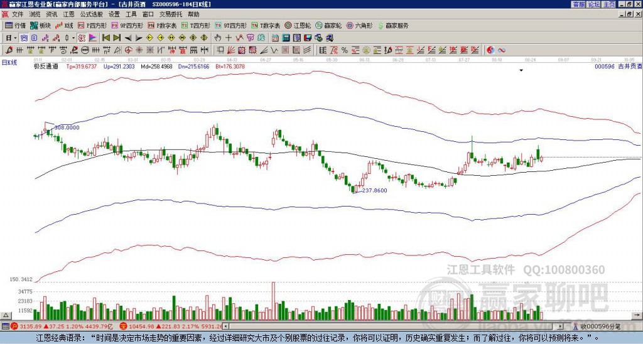Select the hand pan tool
The image size is (643, 344).
pyautogui.click(x=217, y=38)
